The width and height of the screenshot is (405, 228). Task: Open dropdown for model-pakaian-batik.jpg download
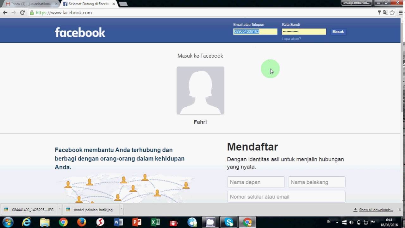point(121,209)
